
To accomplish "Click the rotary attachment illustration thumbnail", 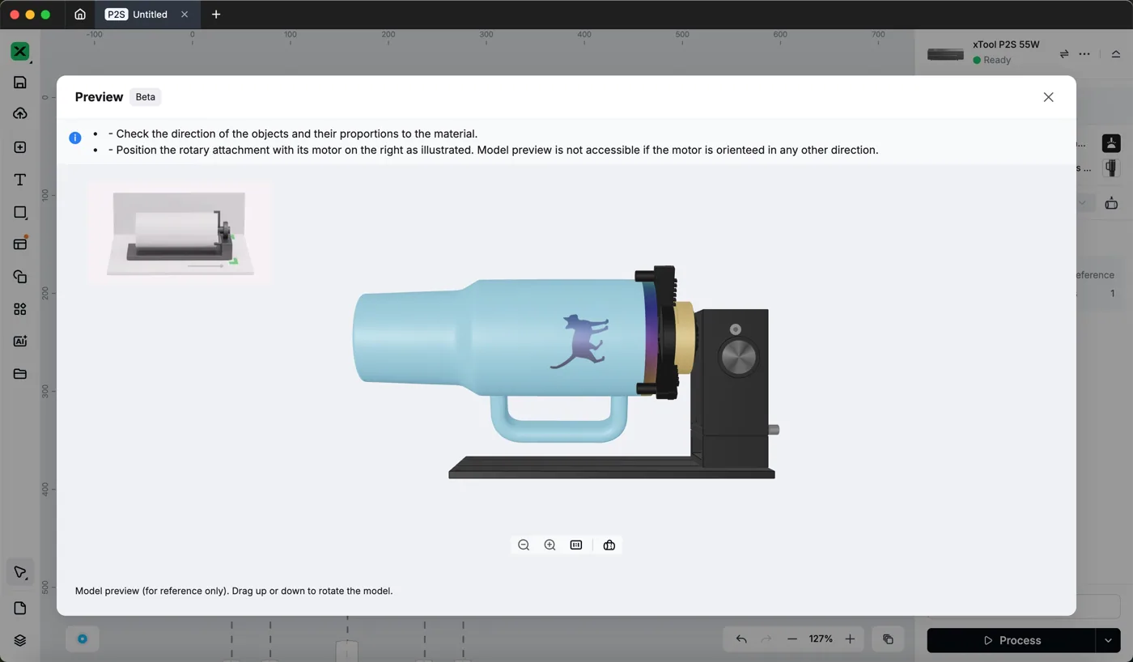I will tap(179, 233).
